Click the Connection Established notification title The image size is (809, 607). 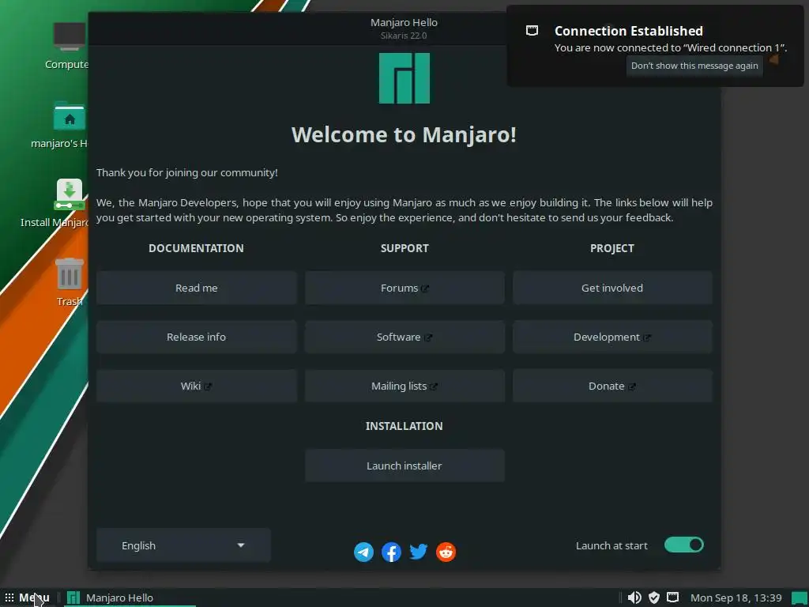click(628, 31)
